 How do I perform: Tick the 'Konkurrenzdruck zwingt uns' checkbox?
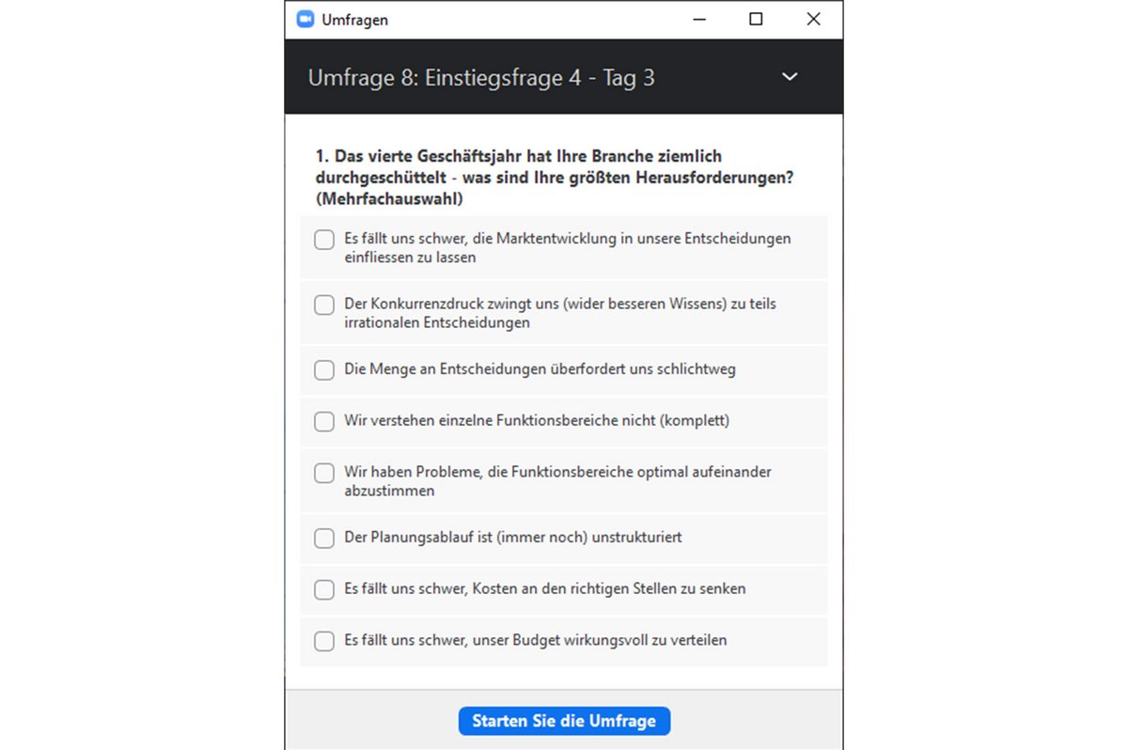[324, 305]
